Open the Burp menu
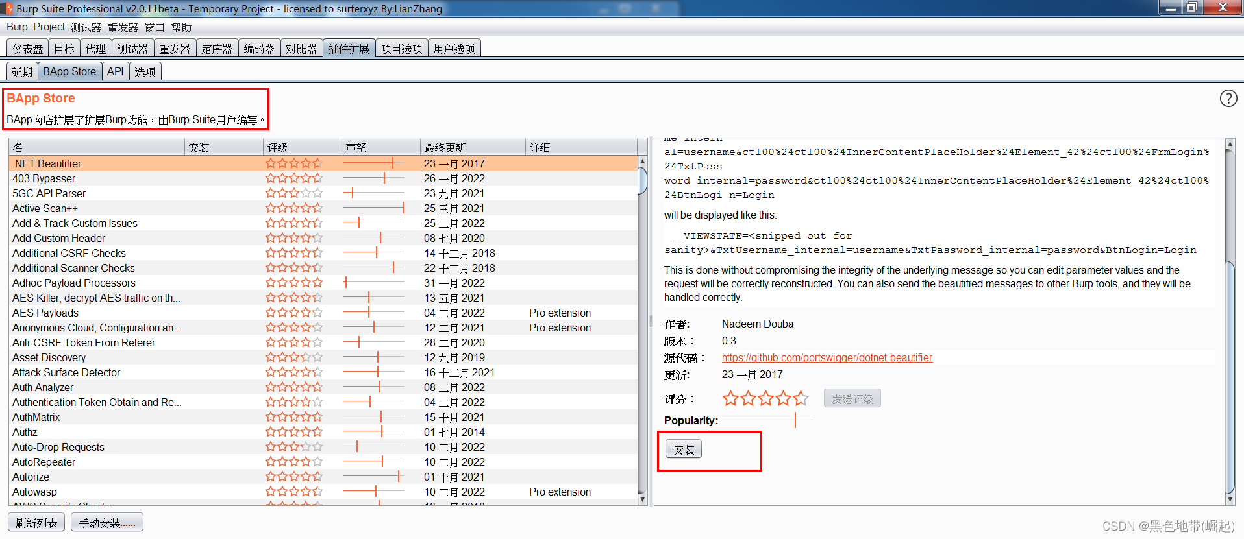Screen dimensions: 1244x539 point(17,27)
